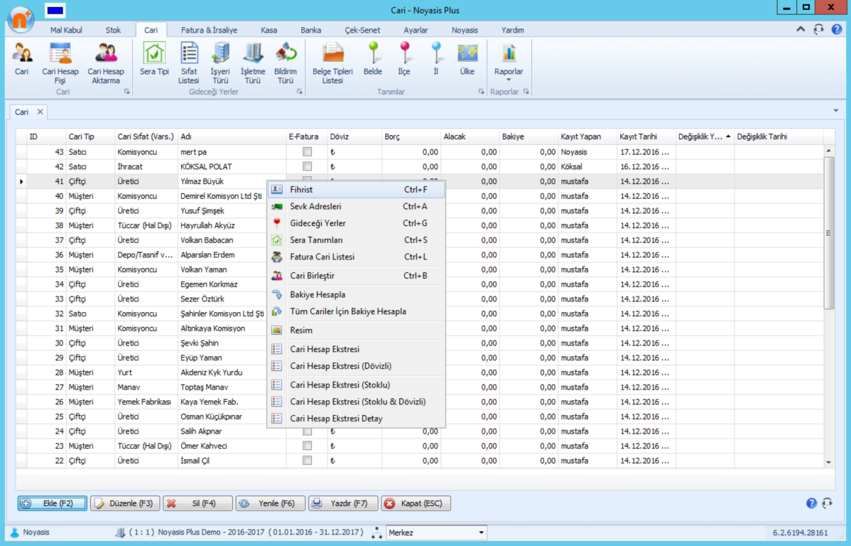Open İlçe definitions

(x=404, y=60)
